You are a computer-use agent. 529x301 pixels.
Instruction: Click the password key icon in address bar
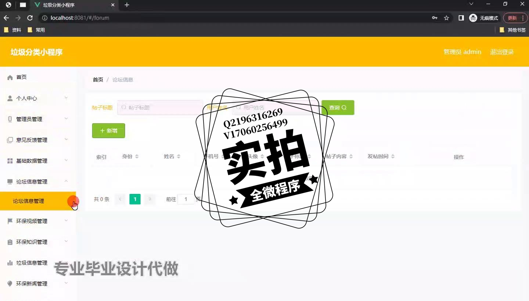click(435, 18)
